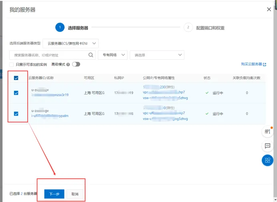Open the 请选择 dropdown
This screenshot has height=202, width=277.
157,55
